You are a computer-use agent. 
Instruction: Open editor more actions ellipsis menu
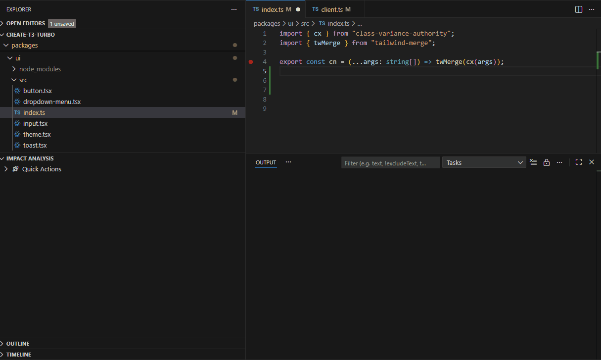point(592,9)
